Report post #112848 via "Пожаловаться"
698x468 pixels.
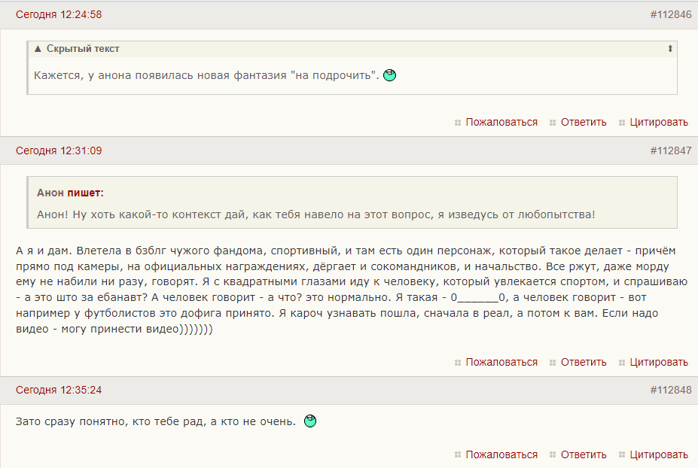(x=501, y=454)
